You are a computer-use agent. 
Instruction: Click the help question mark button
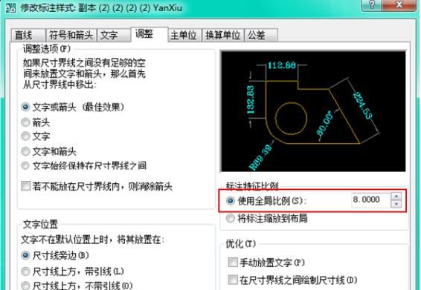point(372,4)
